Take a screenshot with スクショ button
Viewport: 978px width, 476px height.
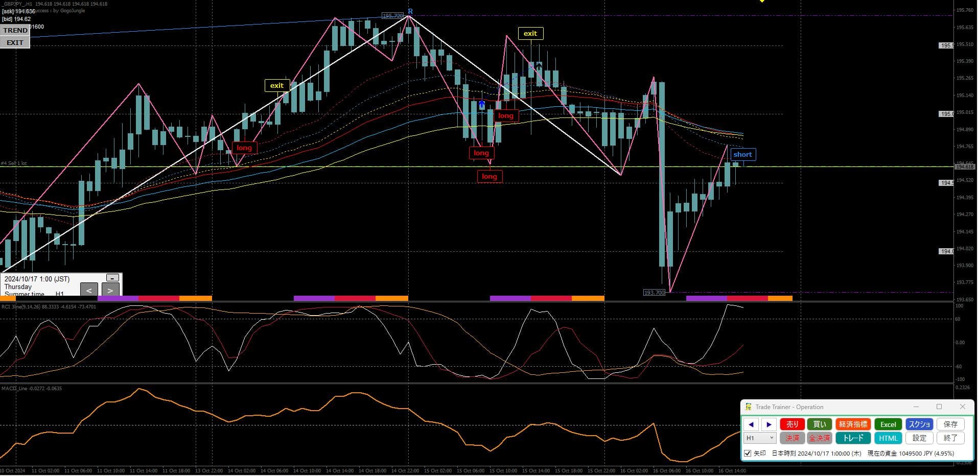pyautogui.click(x=919, y=424)
